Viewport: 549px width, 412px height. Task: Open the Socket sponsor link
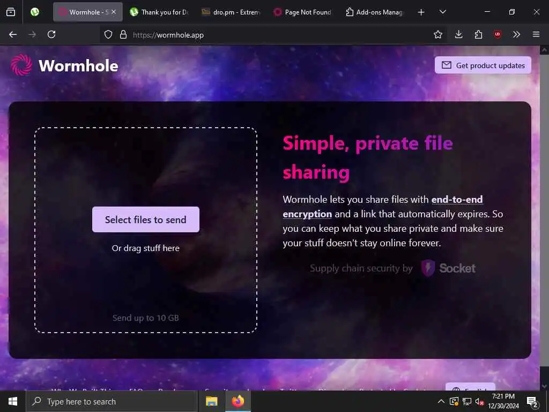point(448,268)
